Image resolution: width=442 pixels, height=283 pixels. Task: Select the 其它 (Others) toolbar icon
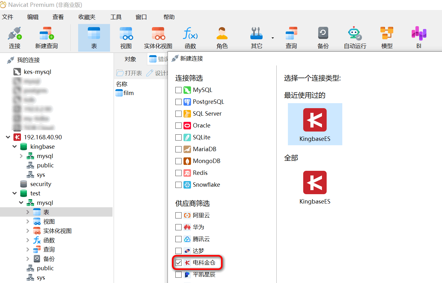pyautogui.click(x=256, y=38)
